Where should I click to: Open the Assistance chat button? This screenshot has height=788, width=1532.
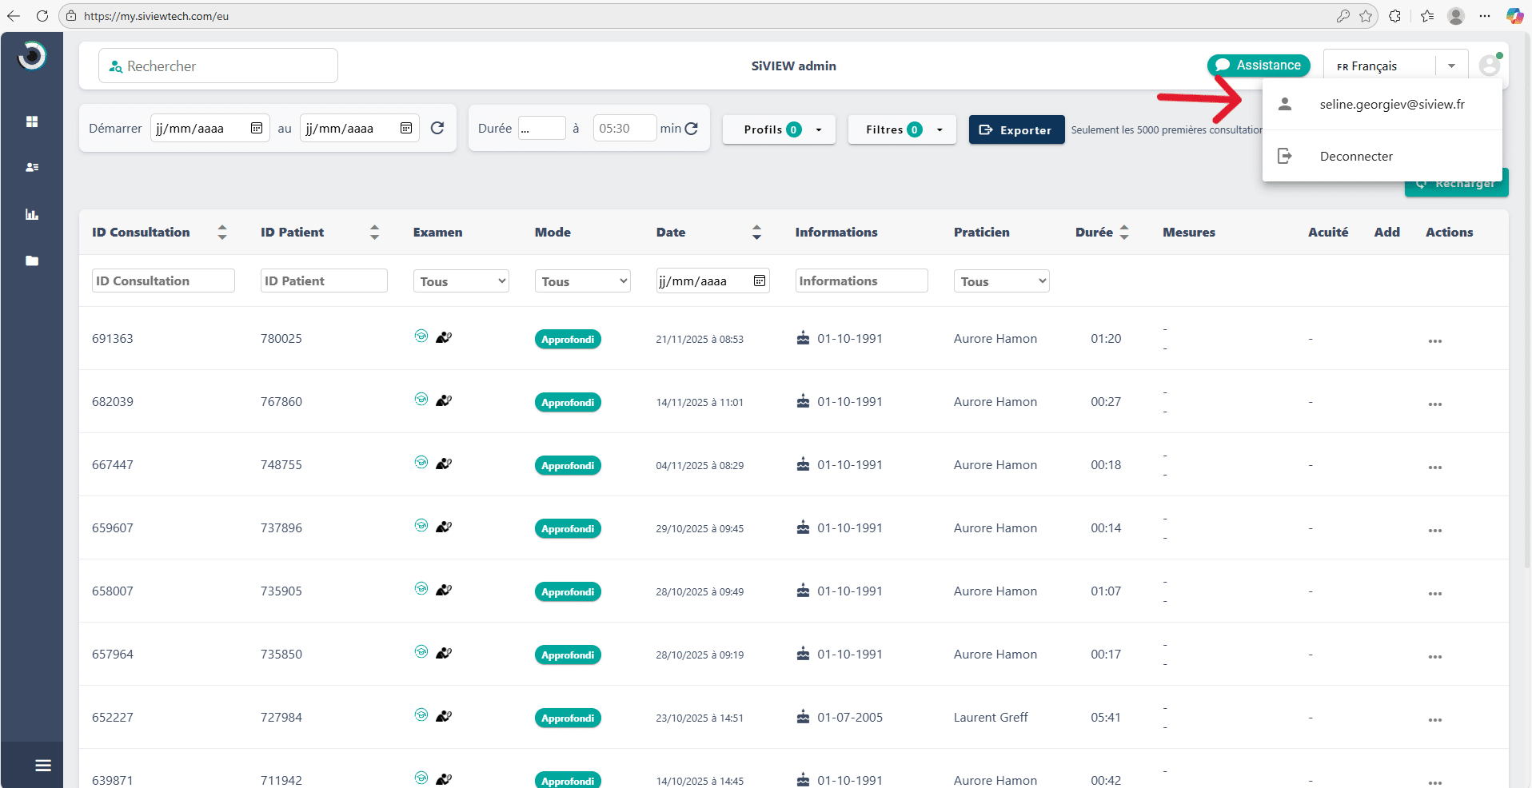(1259, 66)
